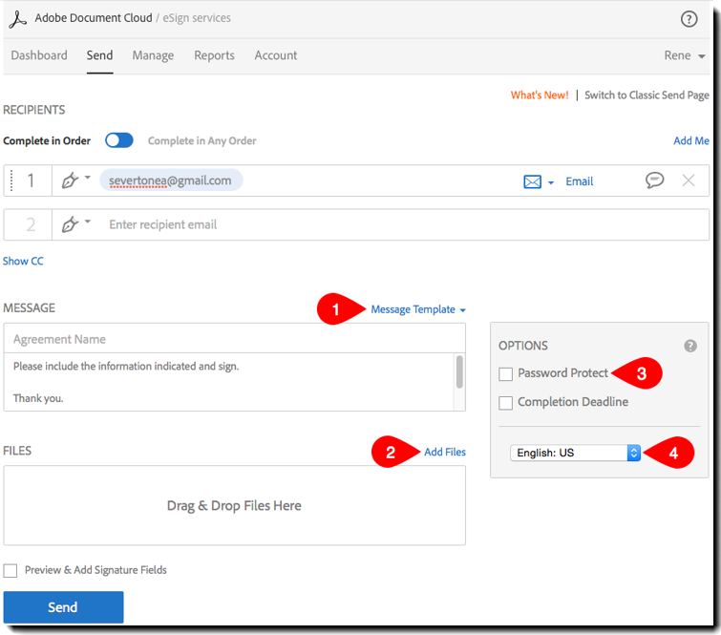Toggle the Complete in Order switch
The image size is (721, 635).
click(119, 140)
